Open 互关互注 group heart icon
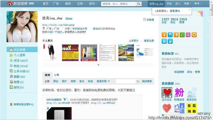The image size is (213, 120). pos(167,92)
